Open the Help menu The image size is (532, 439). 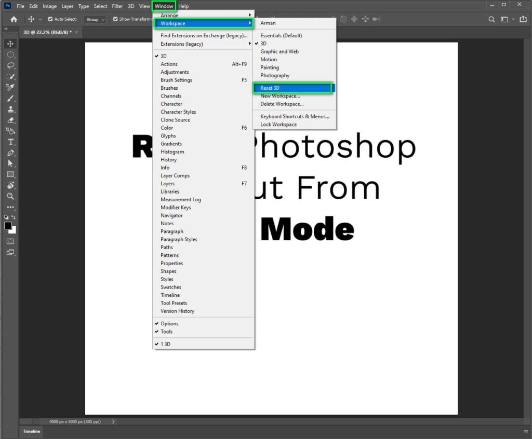[183, 6]
